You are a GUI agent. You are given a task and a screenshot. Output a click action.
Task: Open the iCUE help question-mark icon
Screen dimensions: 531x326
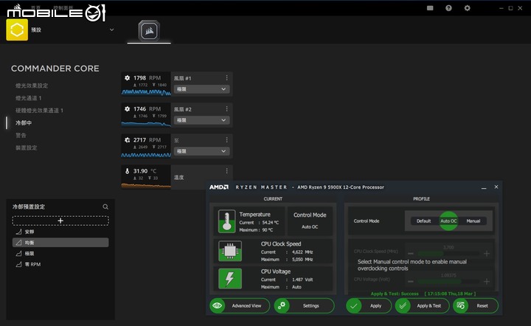click(x=448, y=8)
